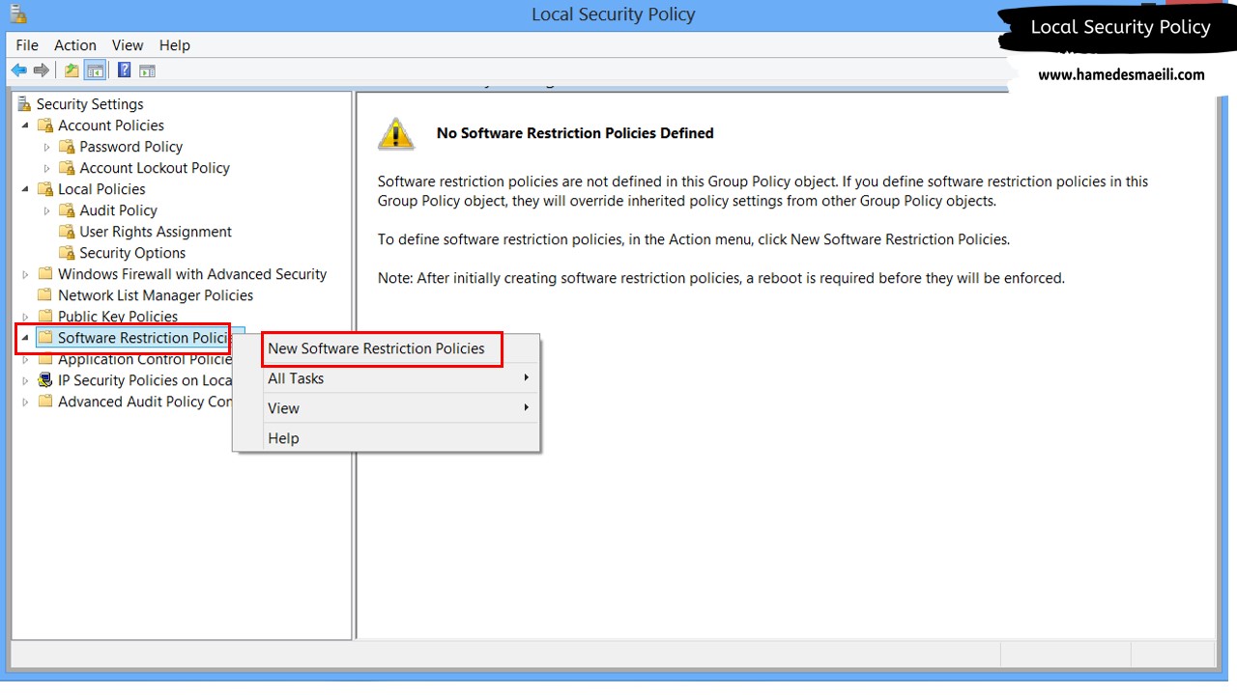Click the yellow warning triangle icon
Image resolution: width=1237 pixels, height=695 pixels.
point(396,134)
